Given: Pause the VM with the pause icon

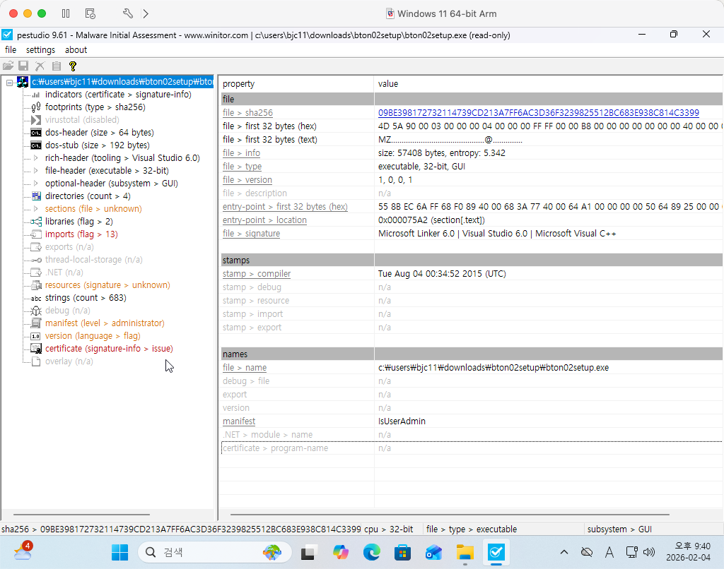Looking at the screenshot, I should pos(66,13).
